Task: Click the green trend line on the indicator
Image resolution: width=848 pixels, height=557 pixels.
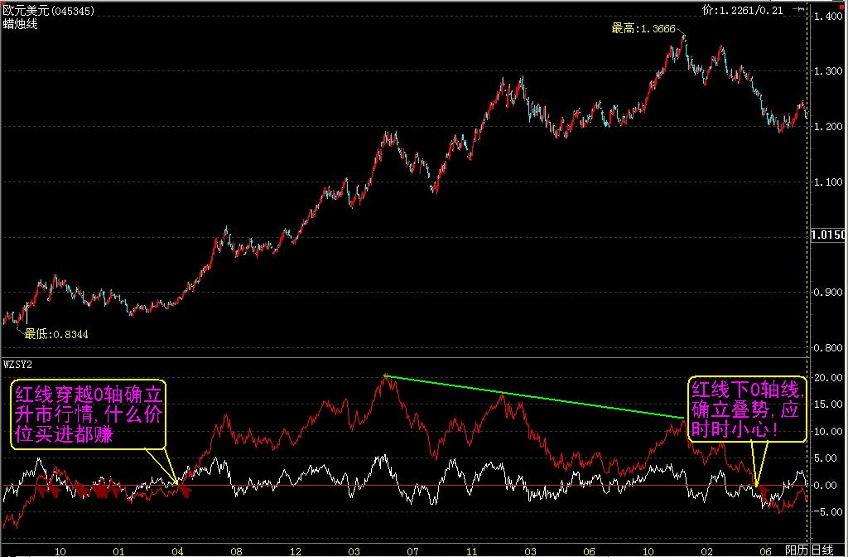Action: pos(536,397)
